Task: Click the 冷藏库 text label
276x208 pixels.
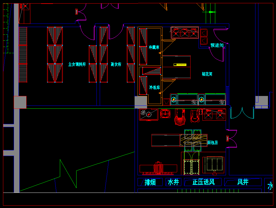Action: pos(154,47)
